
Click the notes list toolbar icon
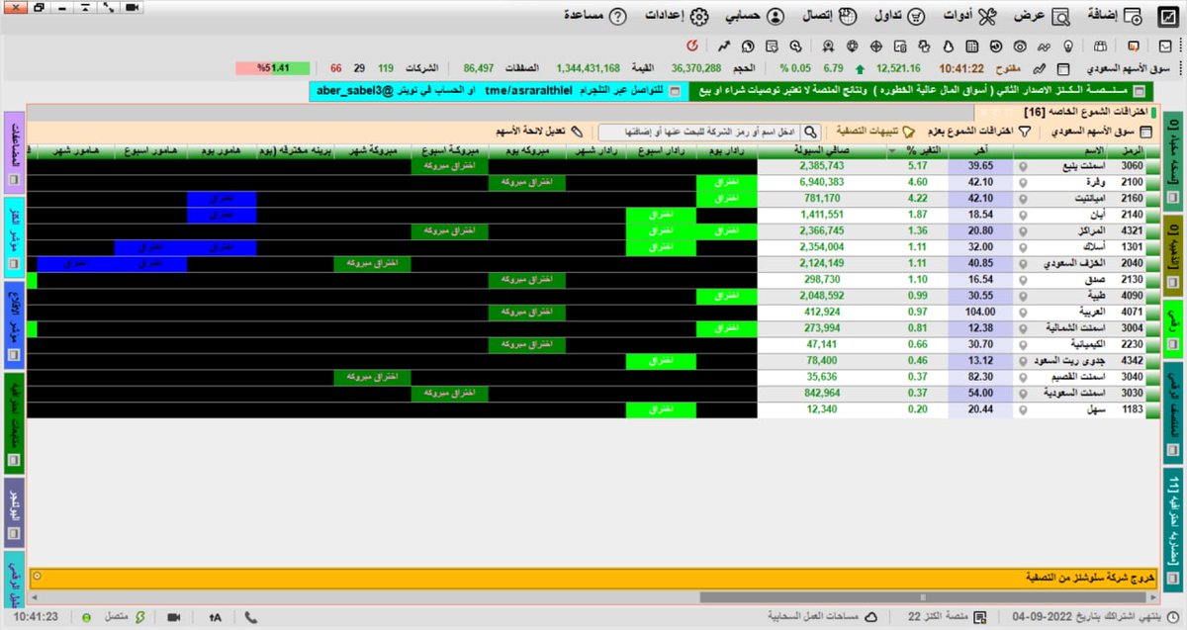tap(772, 46)
